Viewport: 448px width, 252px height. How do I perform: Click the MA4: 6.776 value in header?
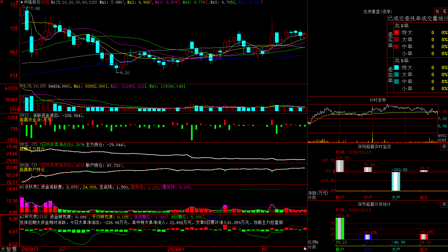pos(195,2)
